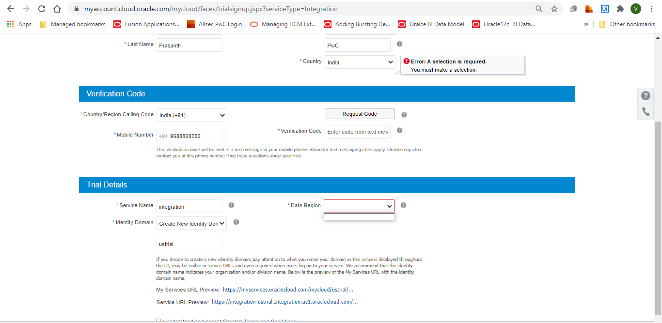Open the Oralce BI Data Model bookmark
Image resolution: width=662 pixels, height=323 pixels.
click(431, 24)
